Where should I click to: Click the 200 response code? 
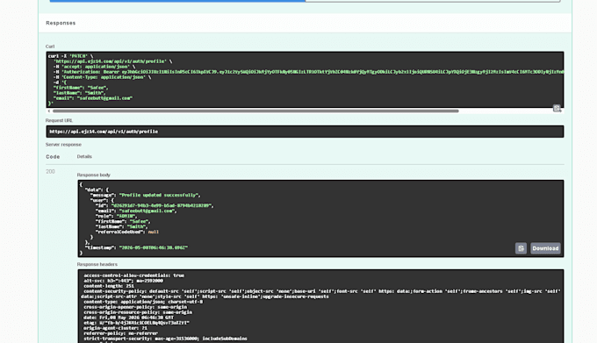click(50, 172)
